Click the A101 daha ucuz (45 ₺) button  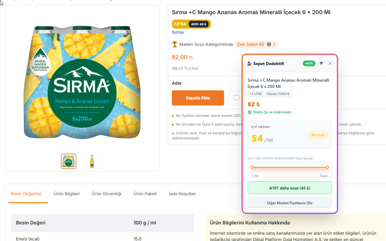(290, 188)
